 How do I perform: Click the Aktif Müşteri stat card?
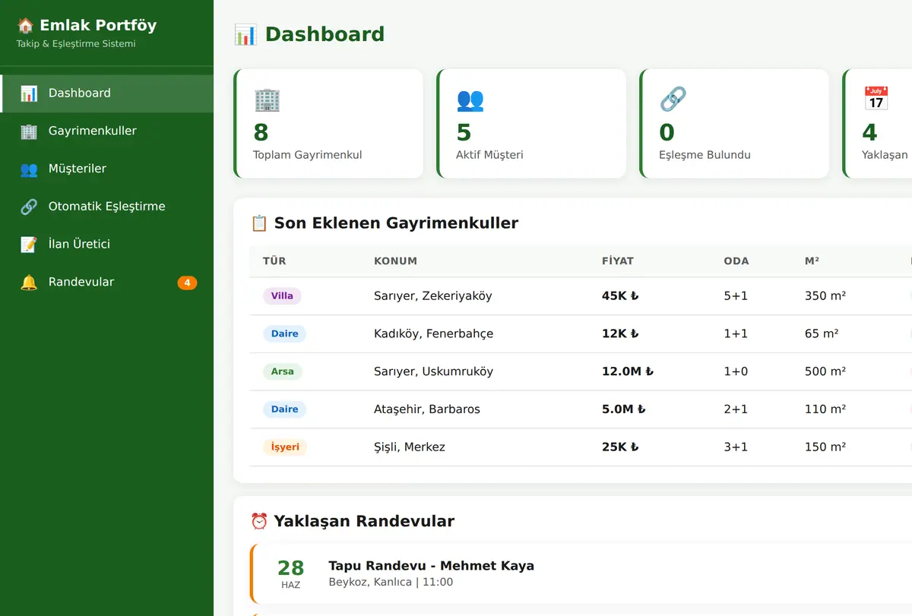point(531,124)
